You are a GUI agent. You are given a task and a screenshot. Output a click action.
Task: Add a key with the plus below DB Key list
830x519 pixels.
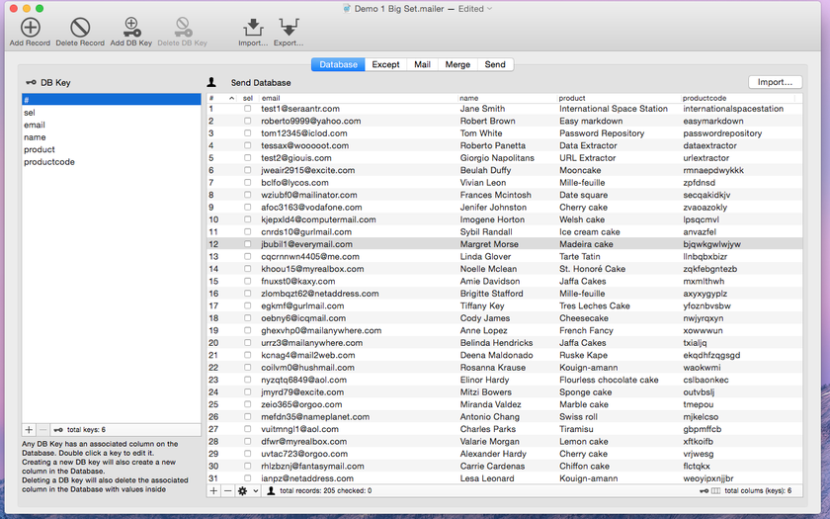tap(29, 430)
